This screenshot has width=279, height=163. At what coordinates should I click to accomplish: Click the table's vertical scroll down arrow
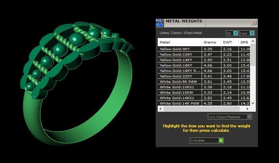tap(253, 103)
